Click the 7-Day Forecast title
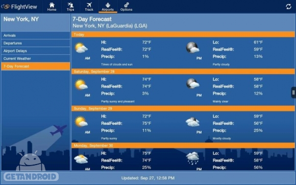This screenshot has height=185, width=296. (92, 19)
